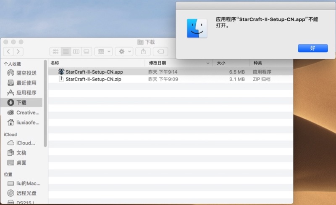The height and width of the screenshot is (205, 336).
Task: Select the StarCraft-II-Setup-CN.app file row
Action: [171, 72]
